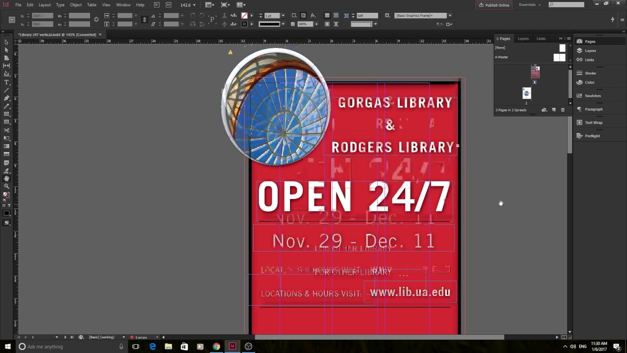The height and width of the screenshot is (353, 627).
Task: Select the Pen tool
Action: click(x=6, y=98)
